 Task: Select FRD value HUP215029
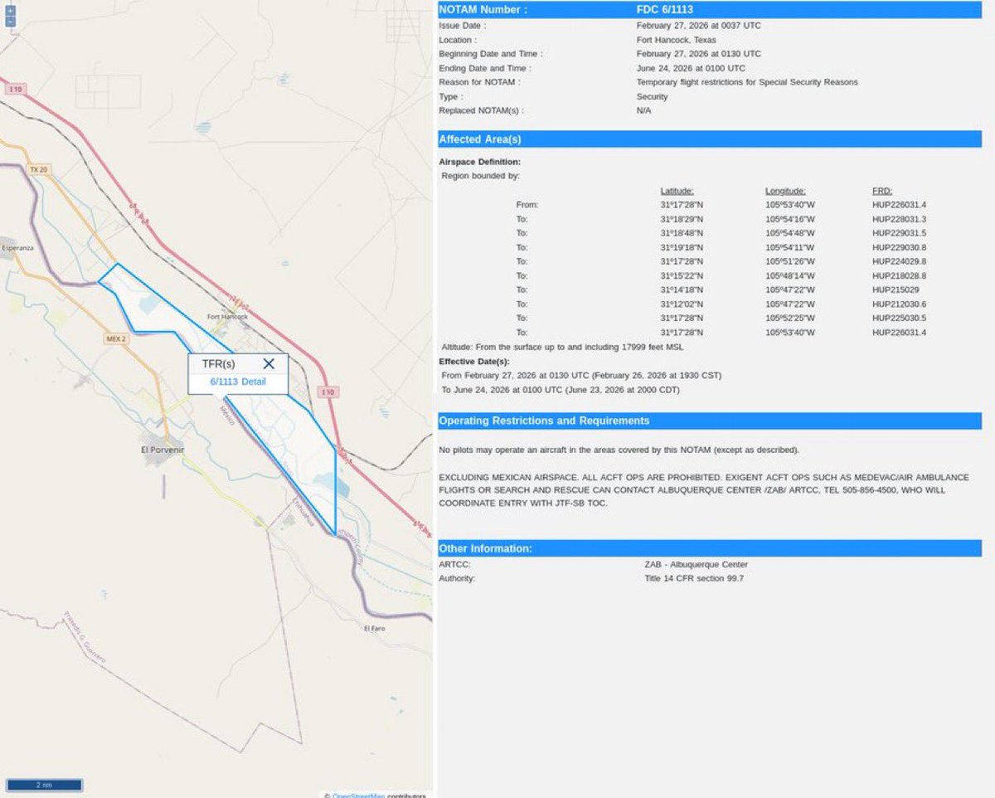[895, 290]
